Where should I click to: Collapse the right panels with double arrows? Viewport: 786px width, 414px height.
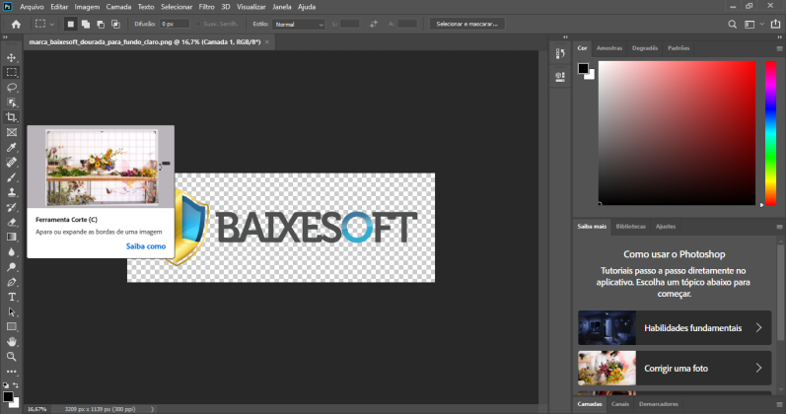tap(779, 37)
